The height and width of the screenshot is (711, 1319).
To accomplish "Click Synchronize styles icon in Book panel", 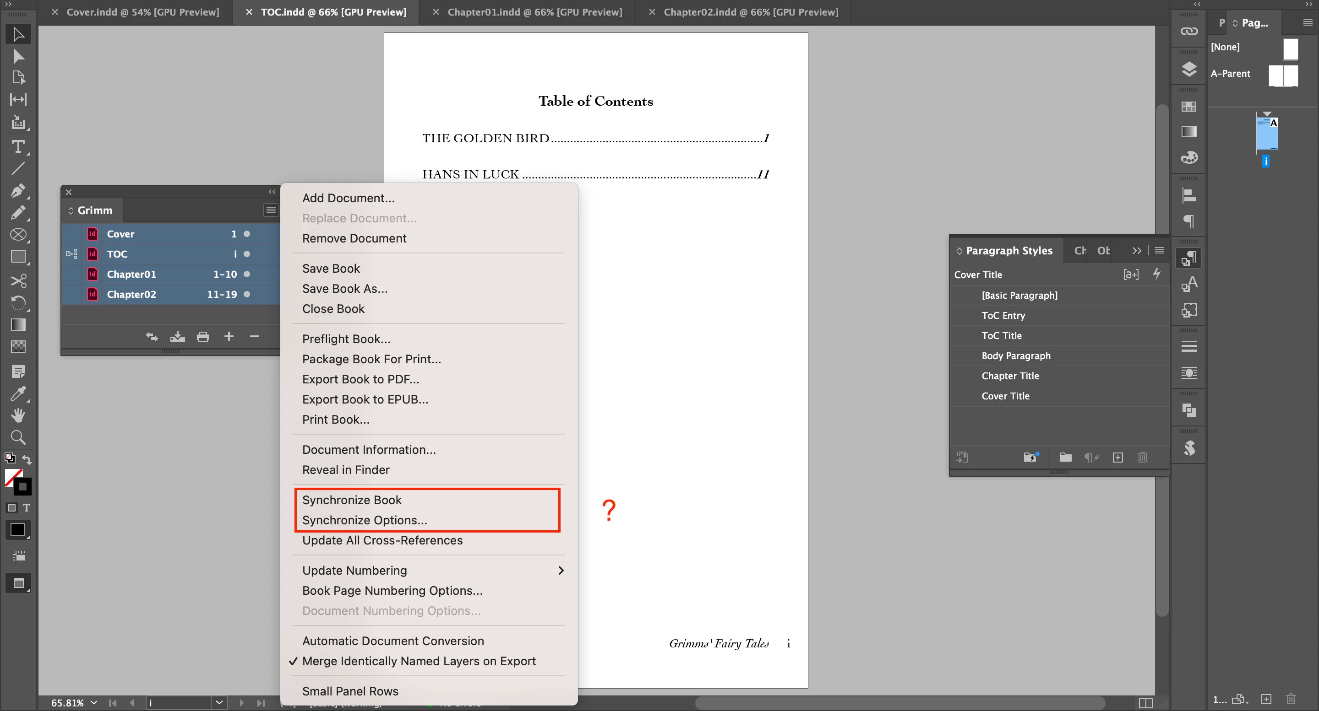I will point(152,337).
